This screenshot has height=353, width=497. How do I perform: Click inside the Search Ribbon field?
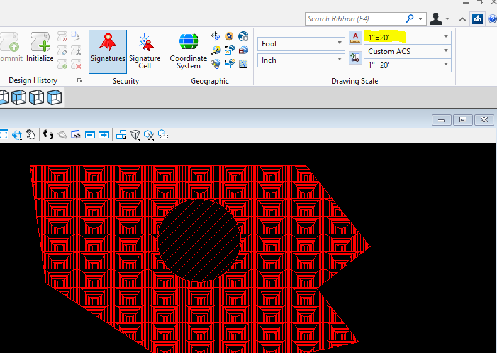click(355, 19)
